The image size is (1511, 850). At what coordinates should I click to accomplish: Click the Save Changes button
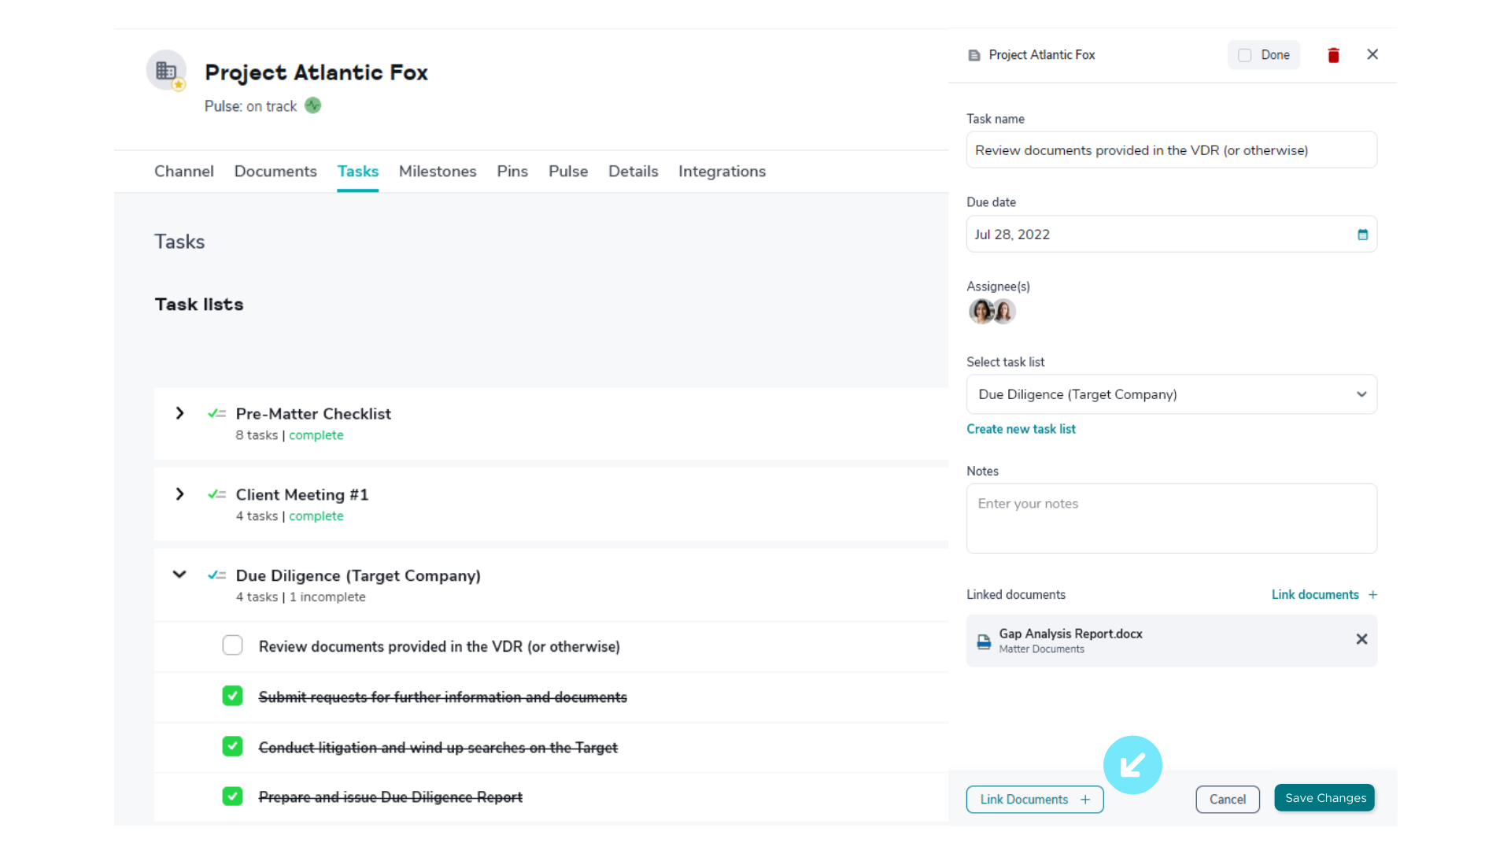(1324, 798)
